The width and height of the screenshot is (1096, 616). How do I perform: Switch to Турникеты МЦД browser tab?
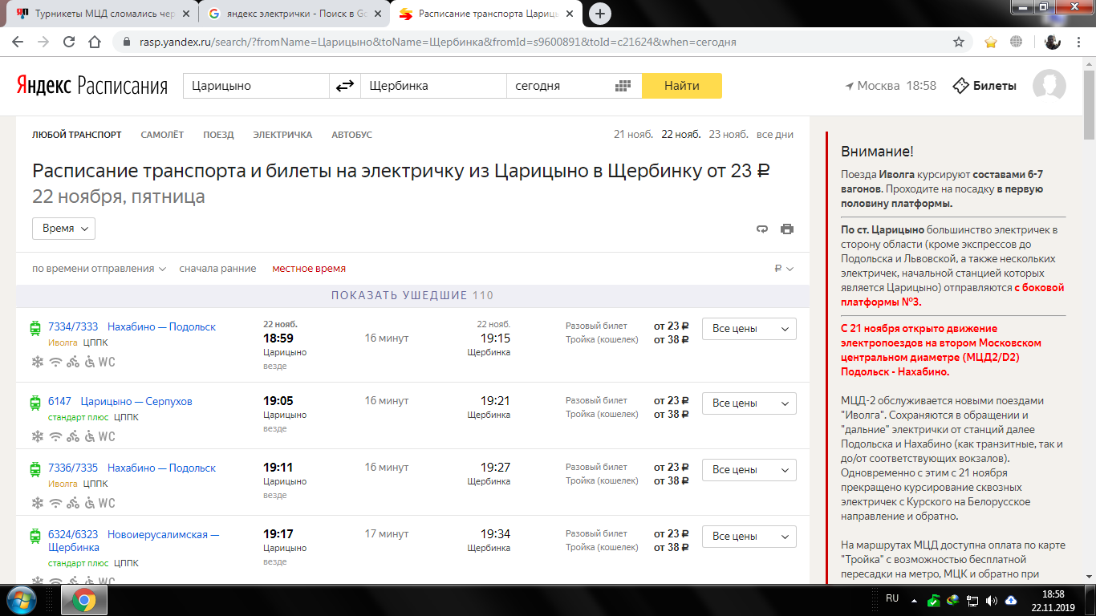click(103, 14)
